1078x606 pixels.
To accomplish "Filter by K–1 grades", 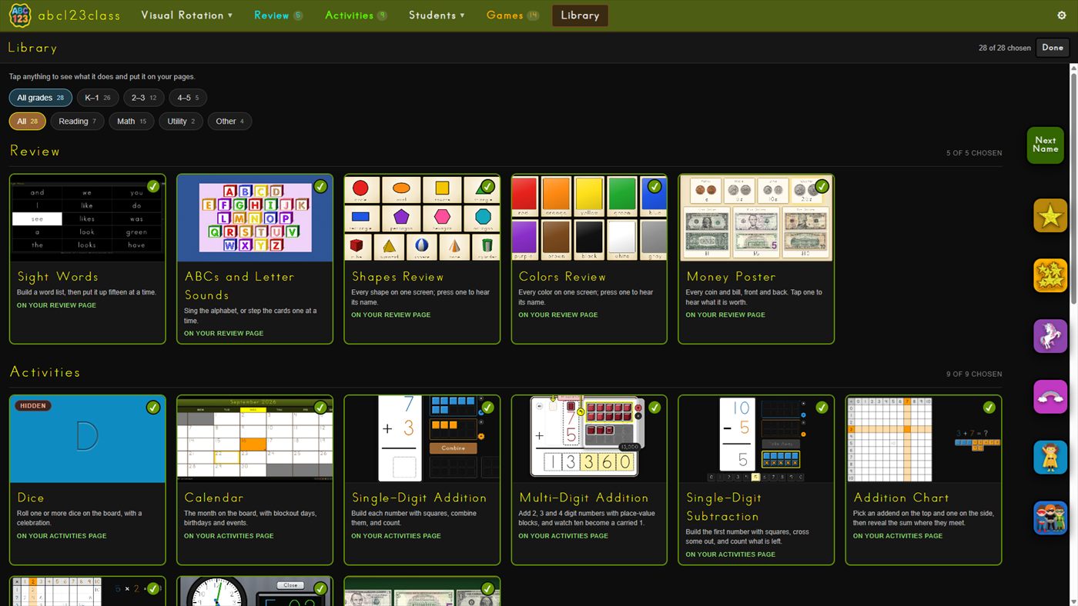I will tap(99, 98).
